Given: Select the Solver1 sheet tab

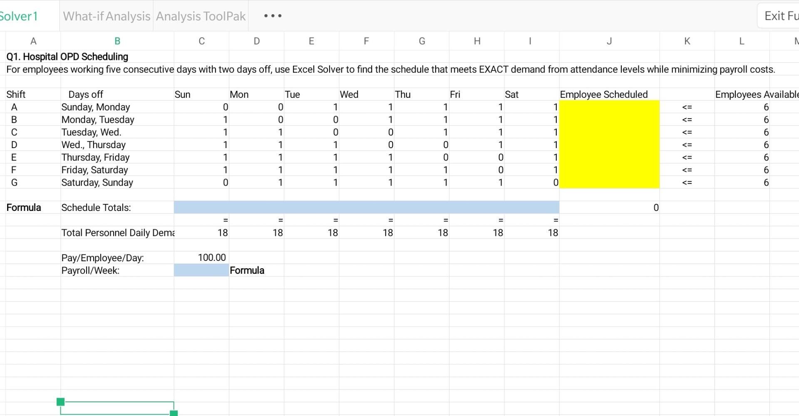Looking at the screenshot, I should click(20, 16).
